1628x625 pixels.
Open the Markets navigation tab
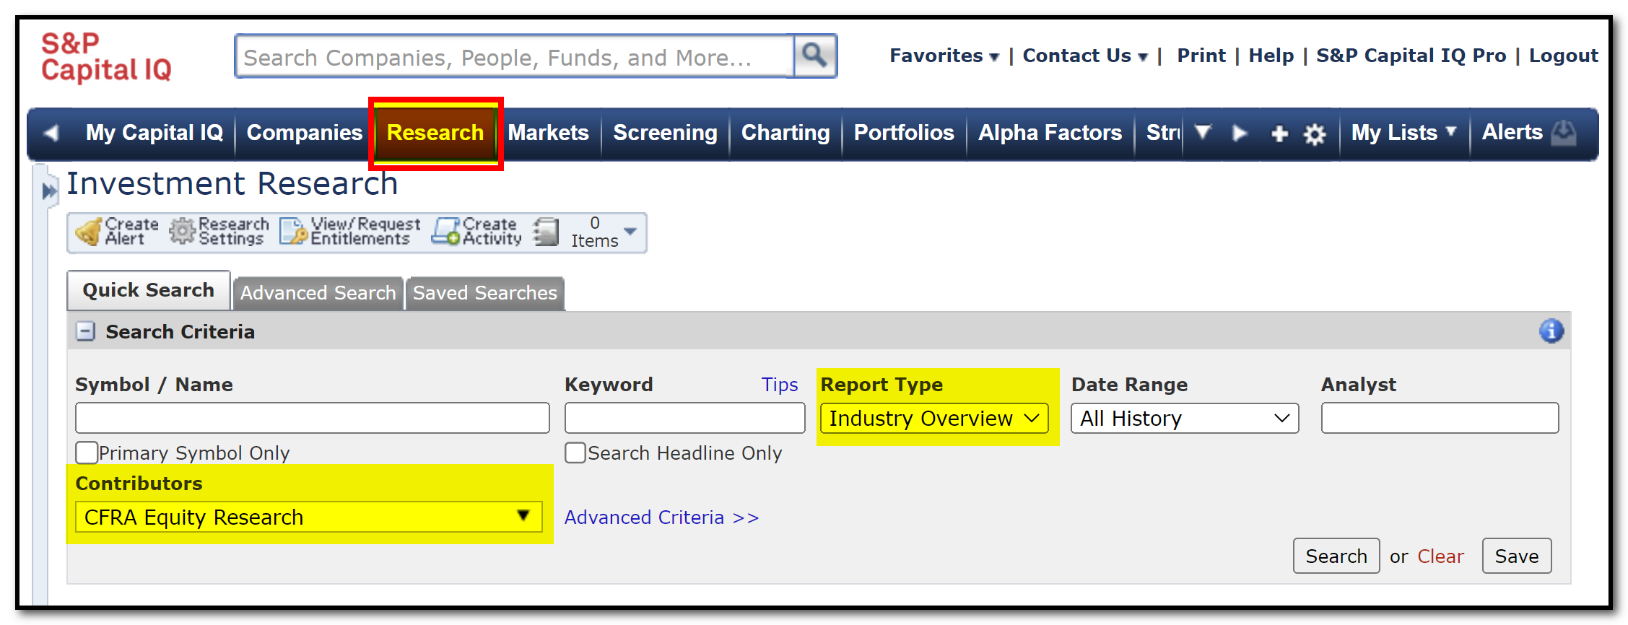[549, 133]
